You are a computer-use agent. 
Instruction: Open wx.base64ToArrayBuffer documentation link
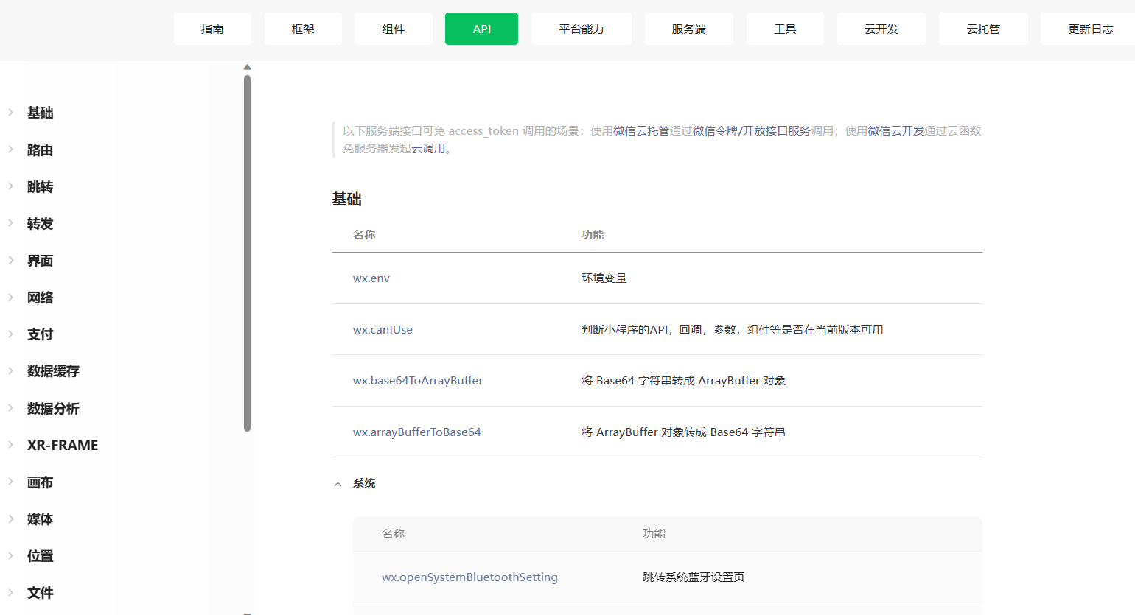pos(418,381)
